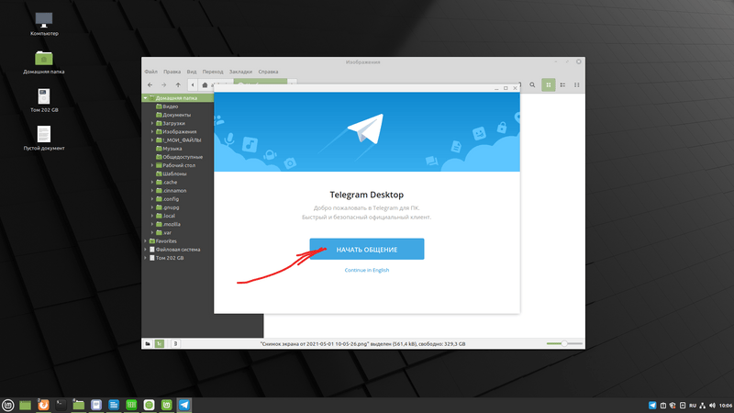Expand the Загрузки folder in the tree
Screen dimensions: 734x413
pos(152,123)
